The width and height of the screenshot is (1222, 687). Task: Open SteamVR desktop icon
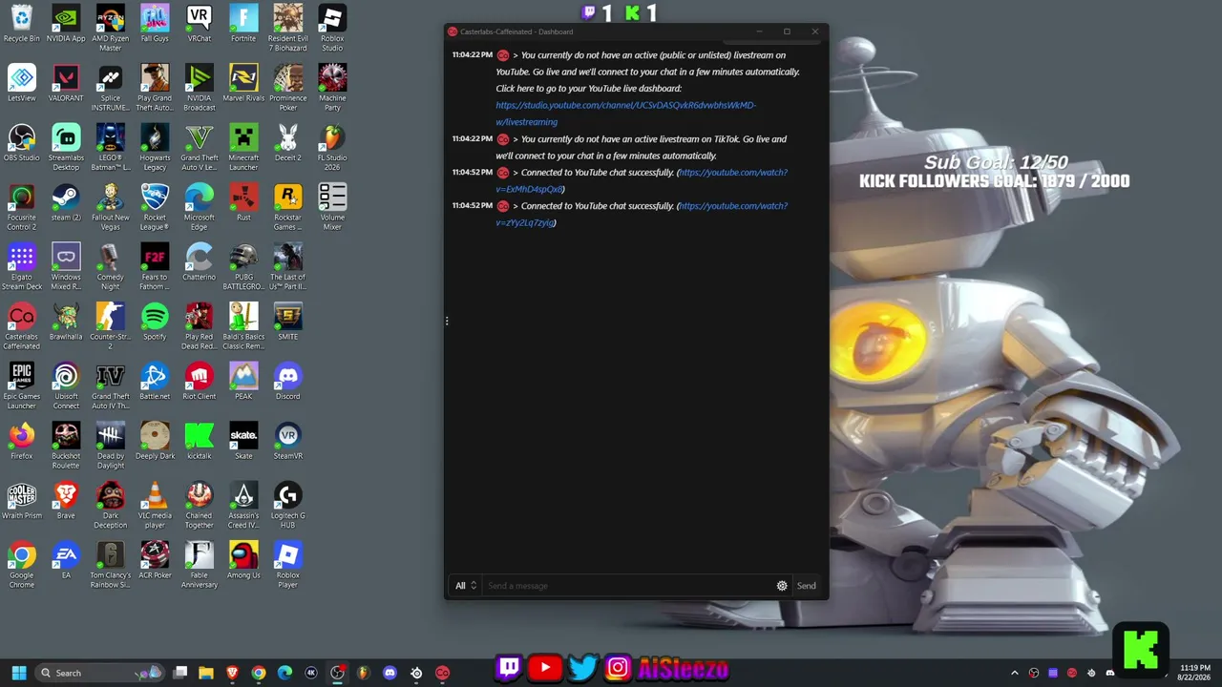click(x=287, y=442)
